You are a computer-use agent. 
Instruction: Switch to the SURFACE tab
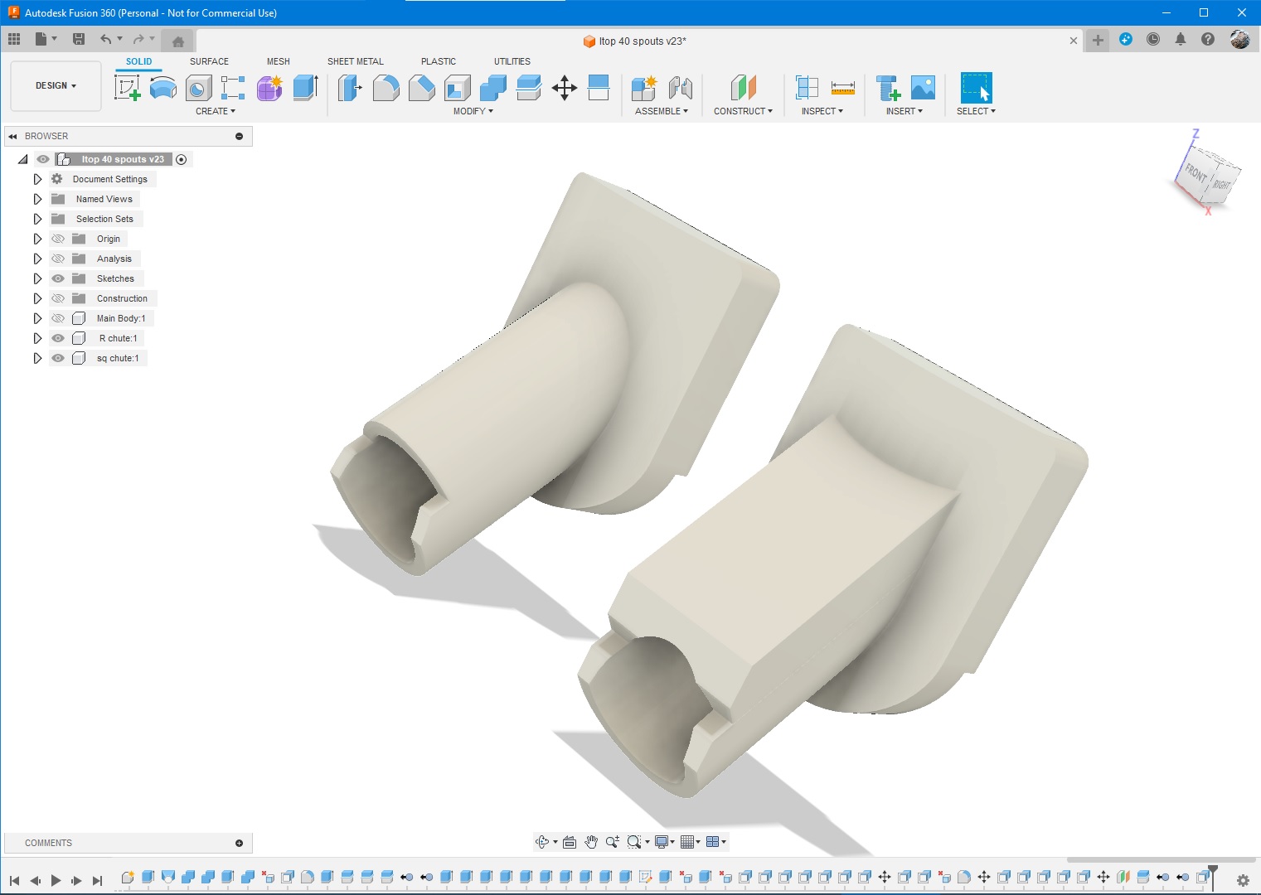pyautogui.click(x=209, y=61)
